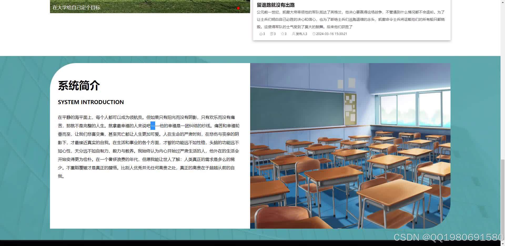Click the like count number 3

263,34
